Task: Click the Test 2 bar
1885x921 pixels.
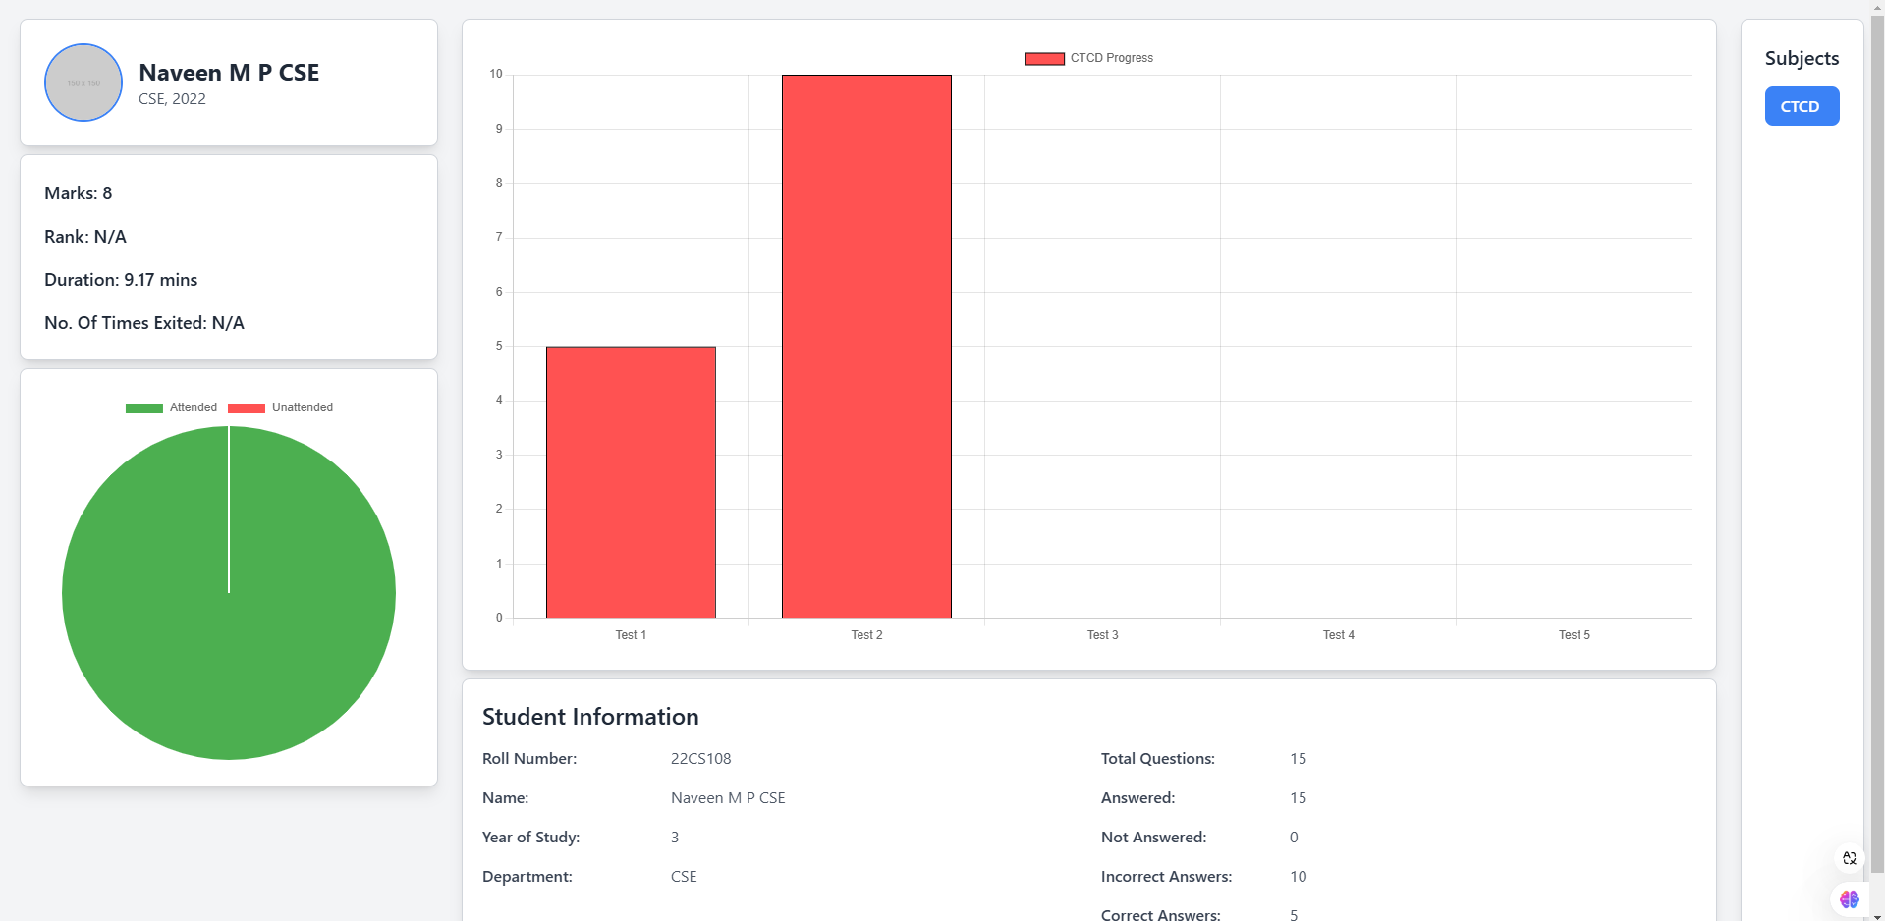Action: [x=866, y=347]
